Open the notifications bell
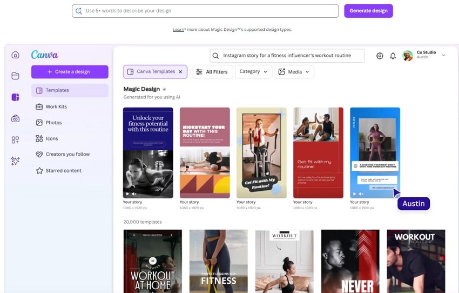Viewport: 459px width, 293px height. tap(393, 56)
